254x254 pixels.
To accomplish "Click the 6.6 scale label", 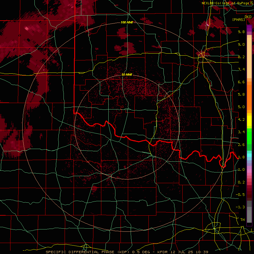I will tap(241, 82).
